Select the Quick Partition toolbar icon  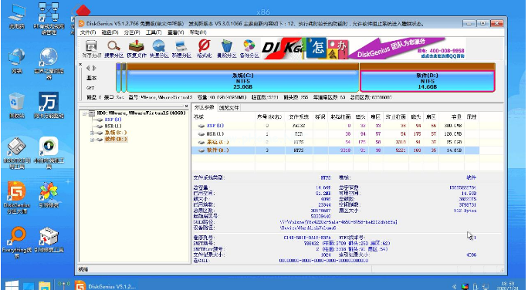click(x=159, y=49)
